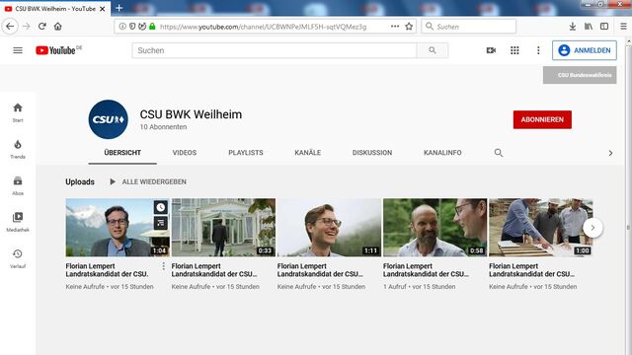
Task: Open video thumbnail with 1:04 duration
Action: (118, 228)
